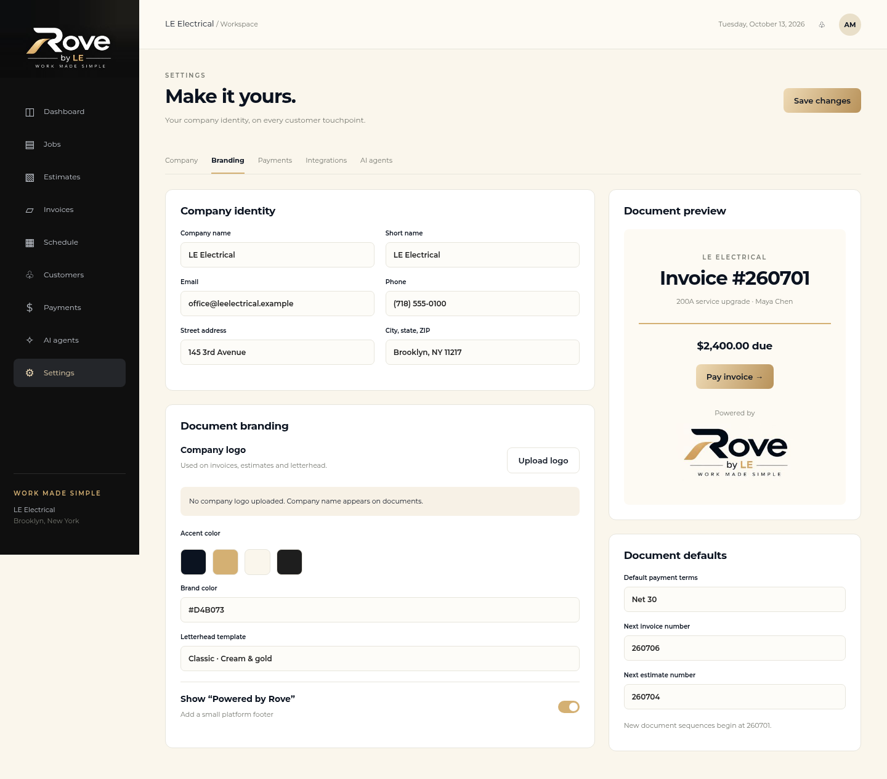
Task: Click the "Invoice #260701" preview heading
Action: pos(735,278)
